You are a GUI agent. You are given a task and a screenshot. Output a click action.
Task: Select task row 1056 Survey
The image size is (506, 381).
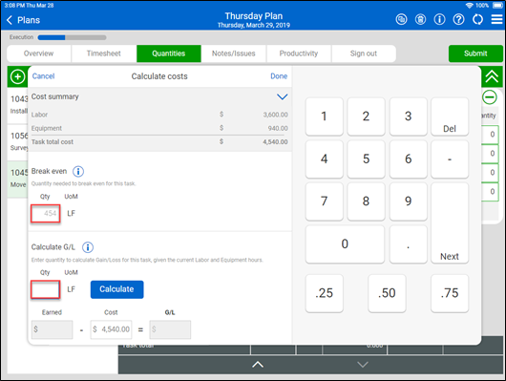[18, 142]
